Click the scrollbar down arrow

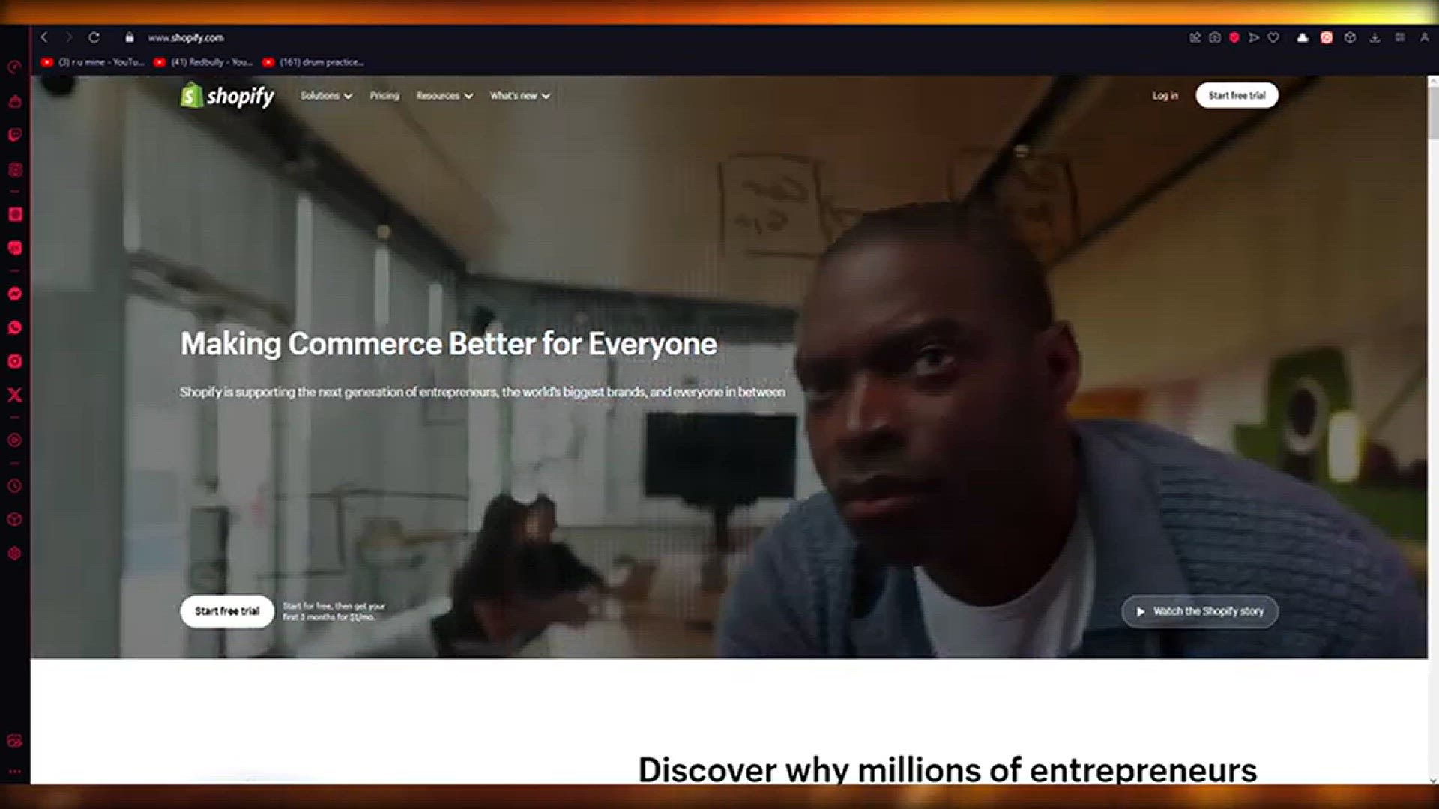point(1433,780)
